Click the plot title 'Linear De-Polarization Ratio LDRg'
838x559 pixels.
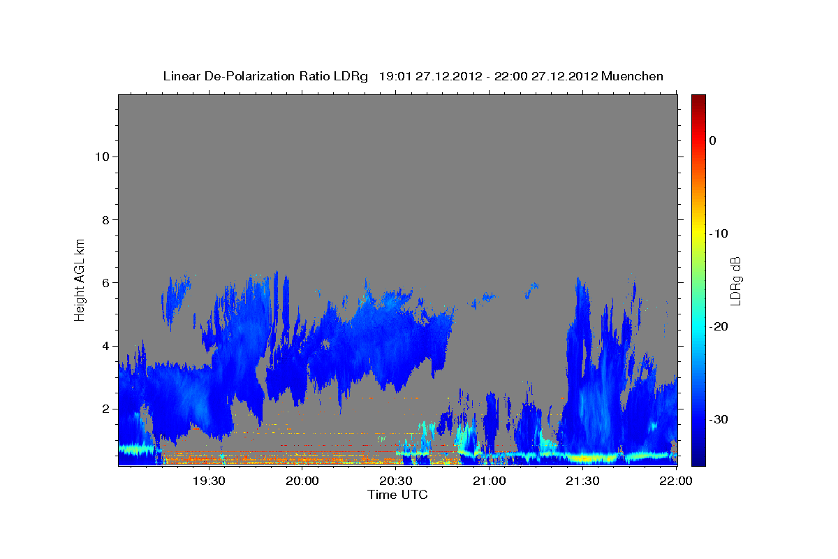pos(265,76)
